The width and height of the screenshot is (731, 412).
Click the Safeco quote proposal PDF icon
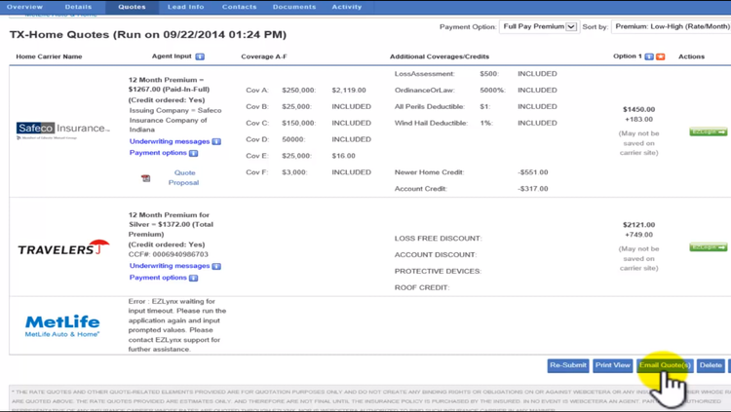(145, 178)
